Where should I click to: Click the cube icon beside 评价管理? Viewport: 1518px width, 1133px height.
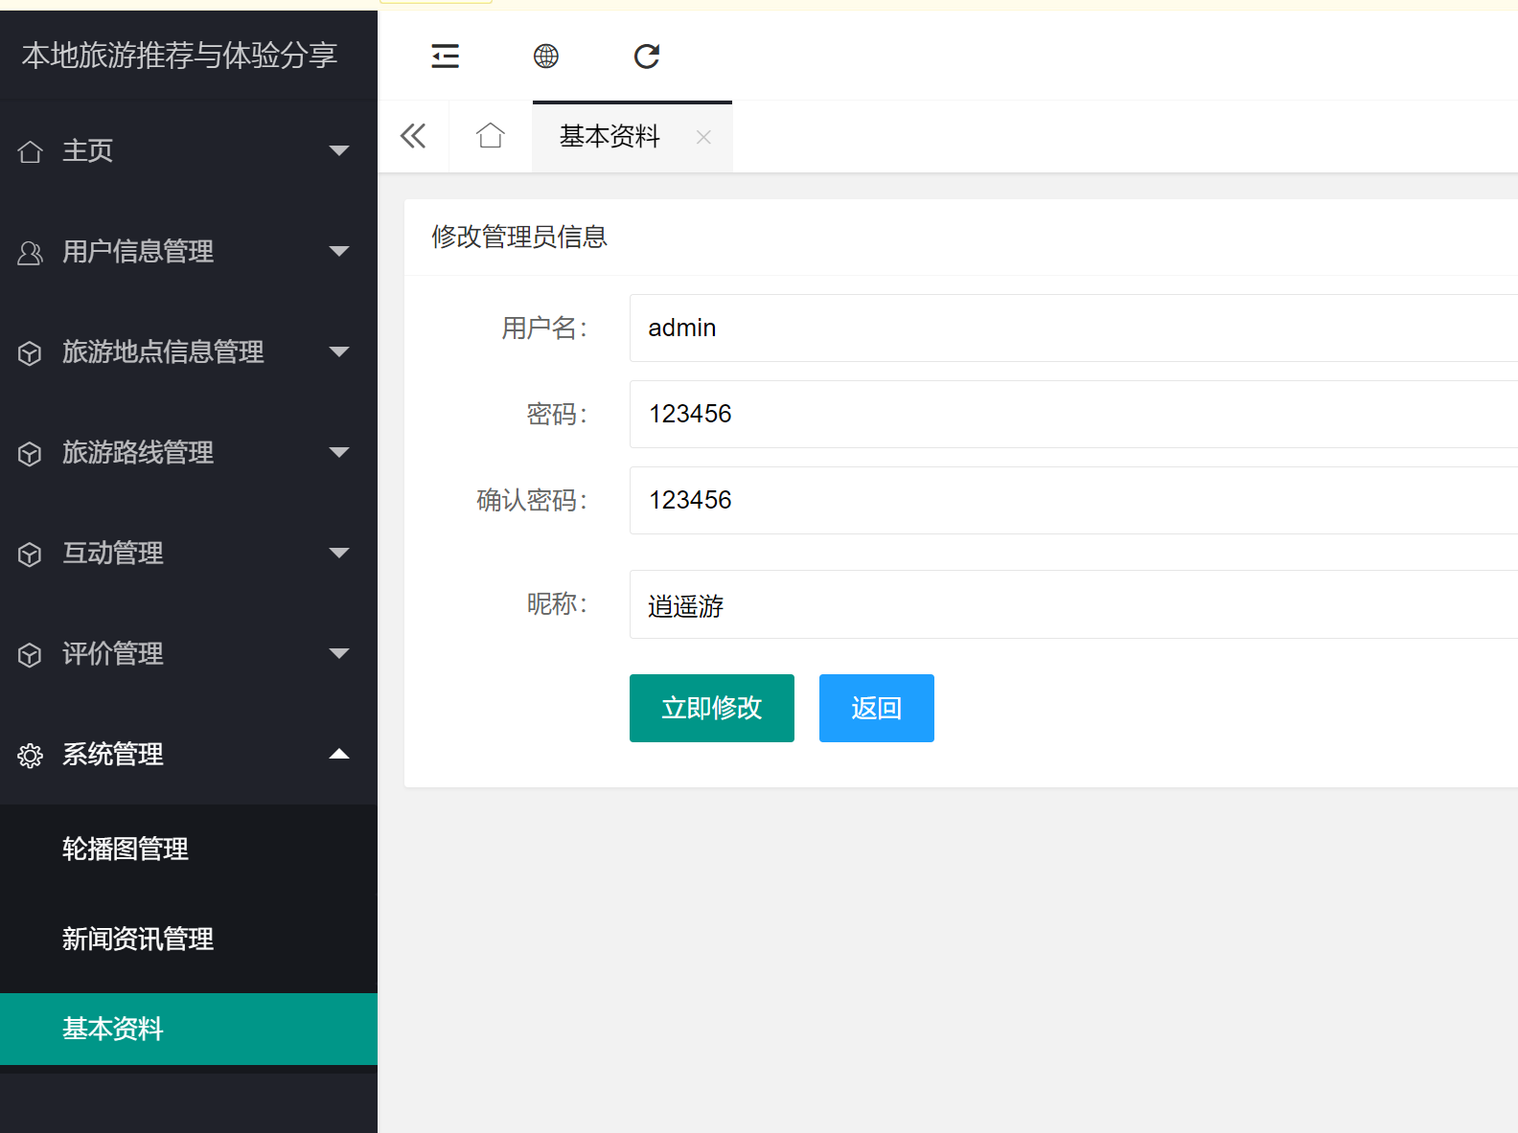(30, 654)
